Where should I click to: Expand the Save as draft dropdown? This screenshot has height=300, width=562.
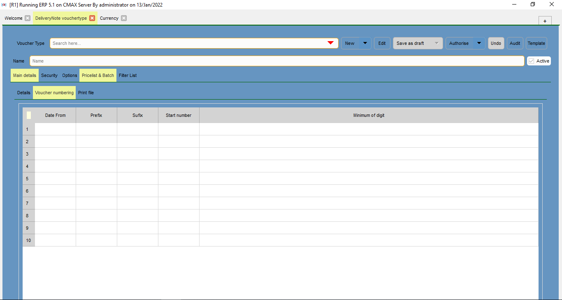437,43
